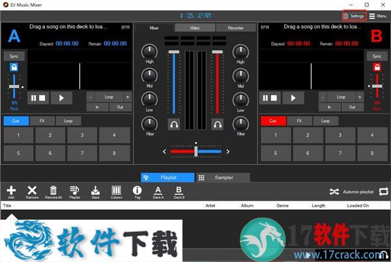Set Deck B loop In point
Screen dimensions: 391x262
(330, 107)
